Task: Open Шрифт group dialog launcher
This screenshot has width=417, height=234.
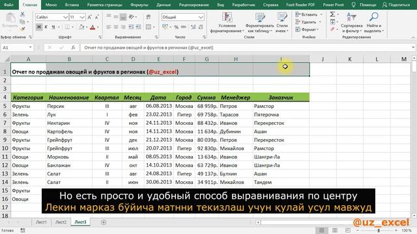Action: [x=100, y=37]
